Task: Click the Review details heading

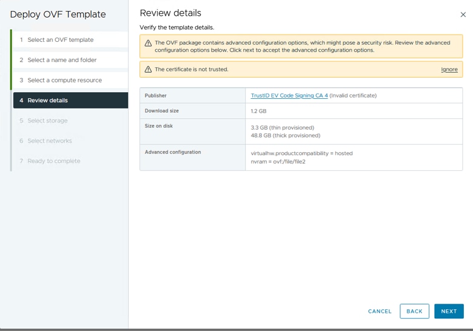Action: [170, 13]
